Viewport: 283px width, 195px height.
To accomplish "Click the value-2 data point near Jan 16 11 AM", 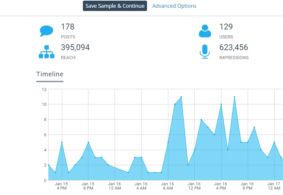I will [188, 165].
